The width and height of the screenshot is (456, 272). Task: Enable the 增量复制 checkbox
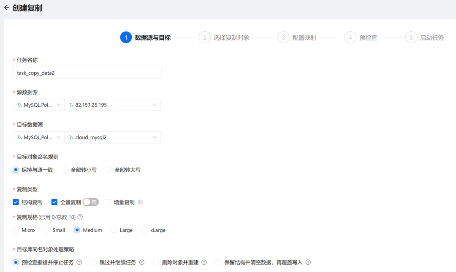click(108, 202)
